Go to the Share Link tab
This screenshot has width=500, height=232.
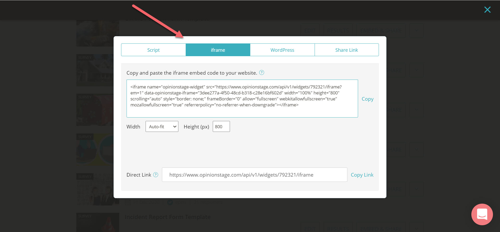click(x=347, y=50)
